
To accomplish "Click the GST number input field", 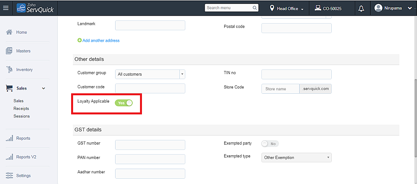I will point(150,145).
